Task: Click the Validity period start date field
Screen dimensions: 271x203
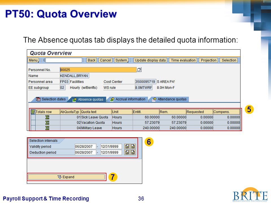Action: tap(85, 147)
